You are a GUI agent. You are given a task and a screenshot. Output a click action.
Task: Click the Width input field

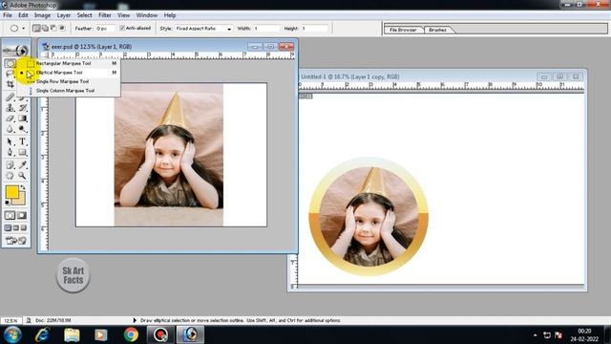(x=266, y=29)
